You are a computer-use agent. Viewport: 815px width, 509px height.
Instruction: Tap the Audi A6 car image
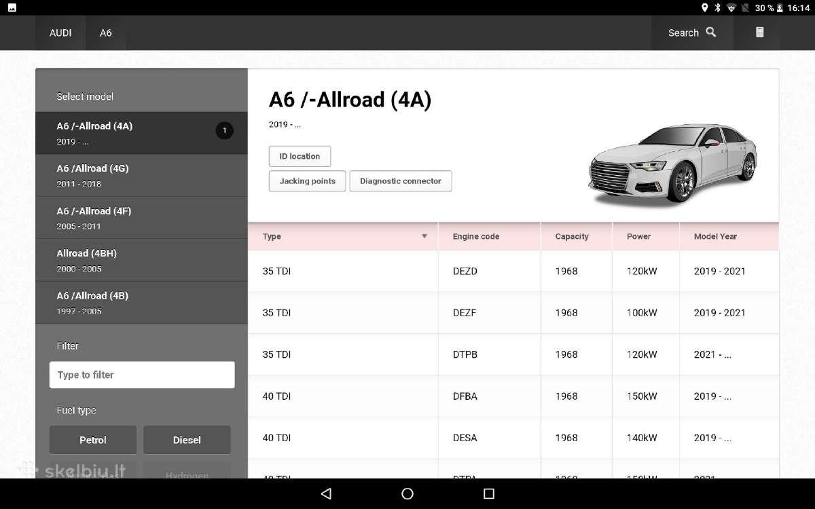coord(672,164)
